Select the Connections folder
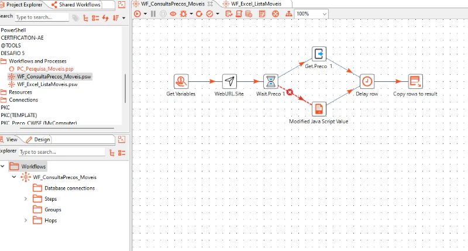Viewport: 468px width, 251px height. point(23,100)
